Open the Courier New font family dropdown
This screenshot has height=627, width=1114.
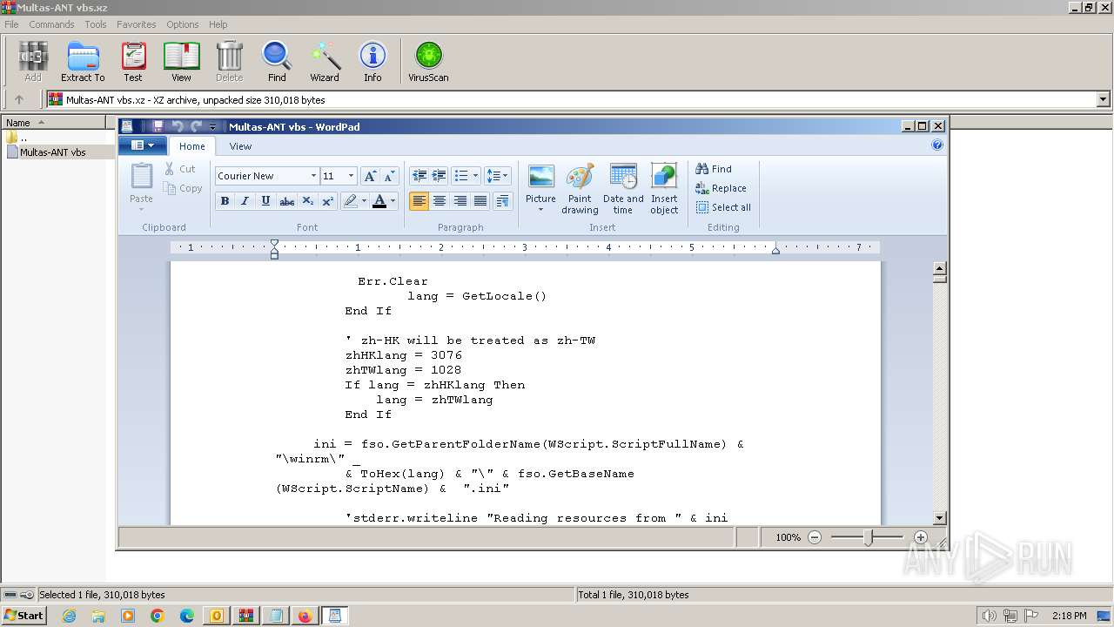point(313,176)
